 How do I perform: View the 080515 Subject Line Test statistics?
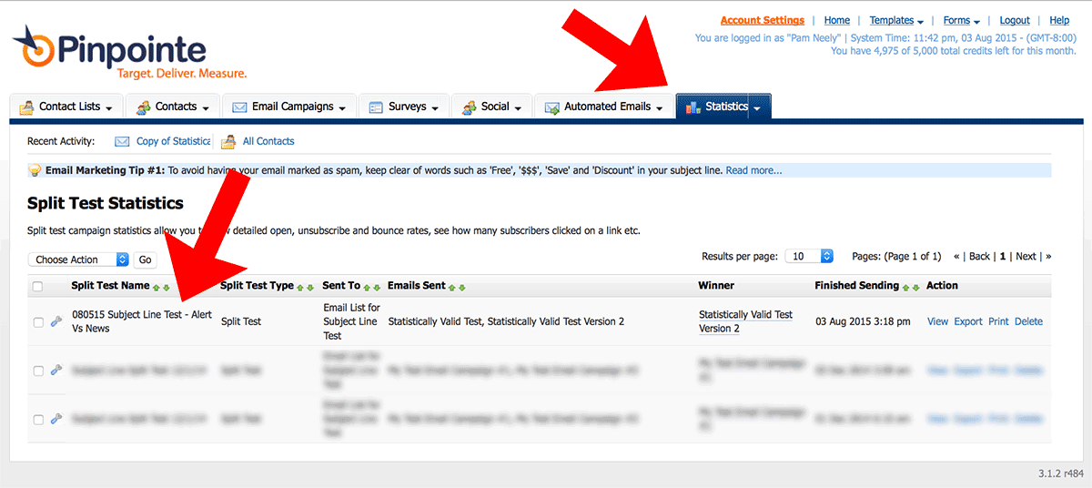click(x=937, y=321)
